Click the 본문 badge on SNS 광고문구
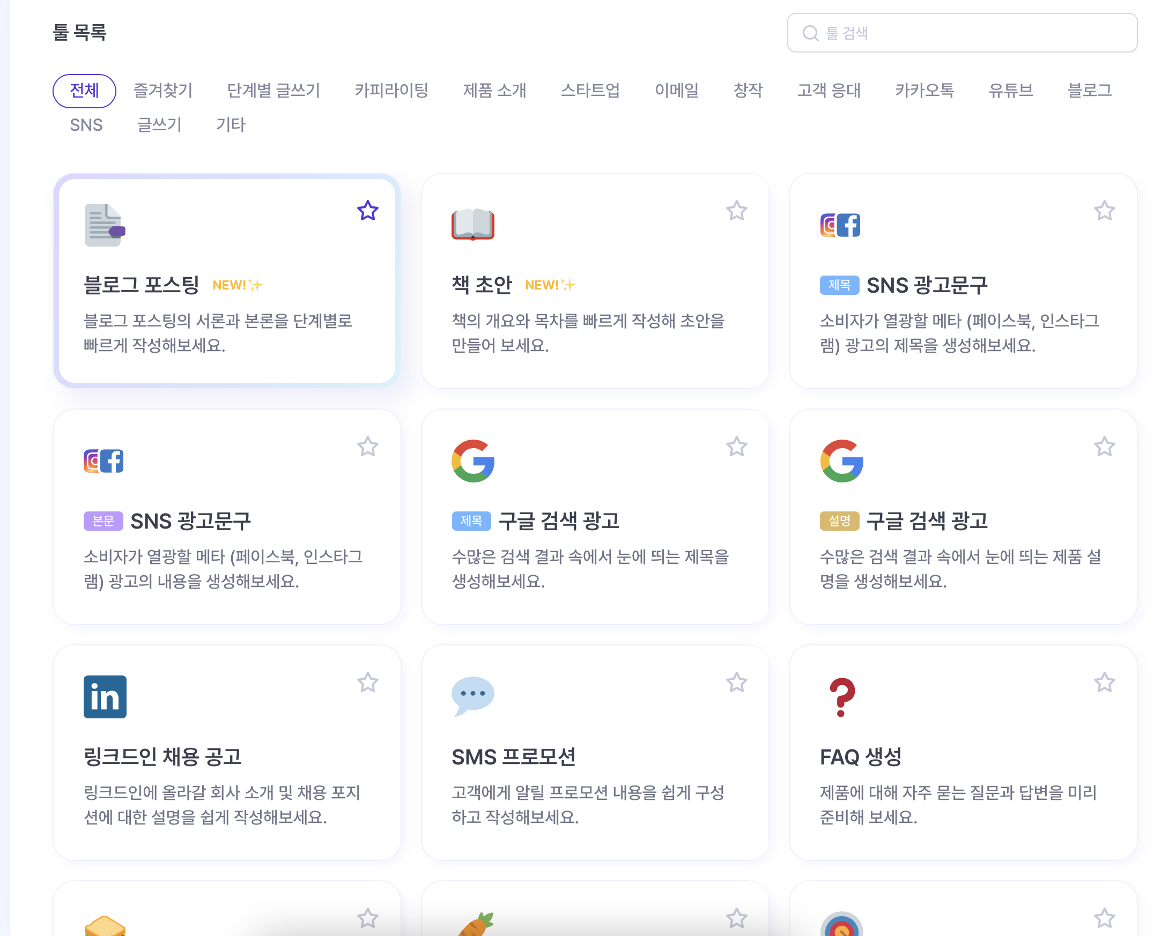 click(x=103, y=521)
